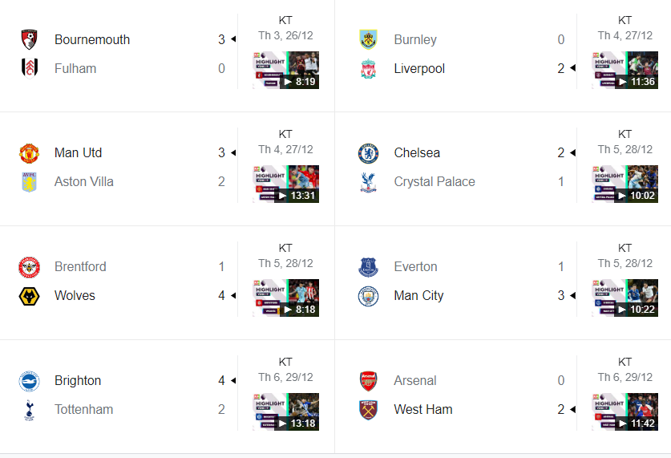Open the Chelsea vs Crystal Palace 10:02 video

pos(625,184)
